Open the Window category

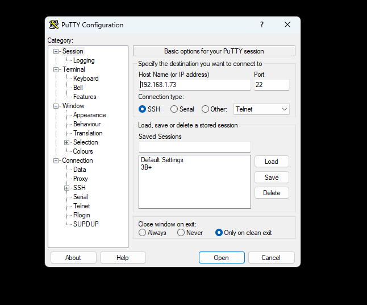[x=73, y=106]
